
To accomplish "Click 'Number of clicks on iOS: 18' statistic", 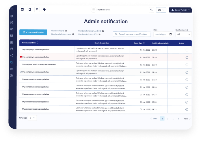I will click(89, 34).
